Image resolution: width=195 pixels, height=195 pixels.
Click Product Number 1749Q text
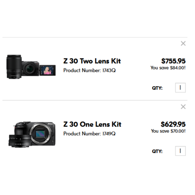(x=90, y=133)
